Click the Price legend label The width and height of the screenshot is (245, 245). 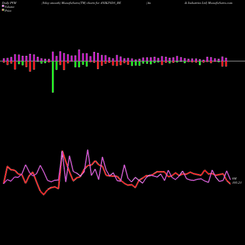(x=8, y=11)
